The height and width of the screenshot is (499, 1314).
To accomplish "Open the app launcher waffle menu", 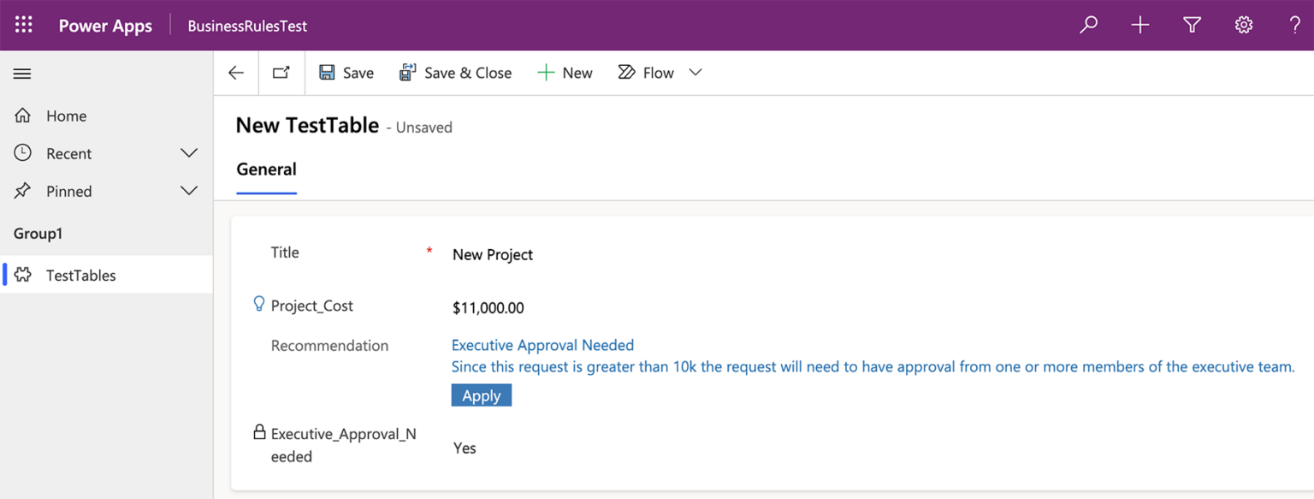I will click(23, 24).
